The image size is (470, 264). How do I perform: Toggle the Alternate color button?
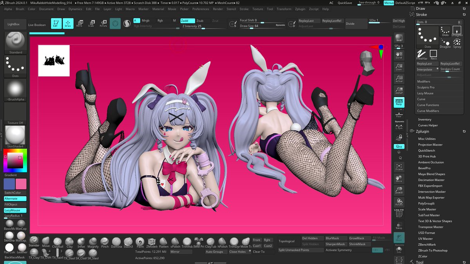[x=16, y=199]
